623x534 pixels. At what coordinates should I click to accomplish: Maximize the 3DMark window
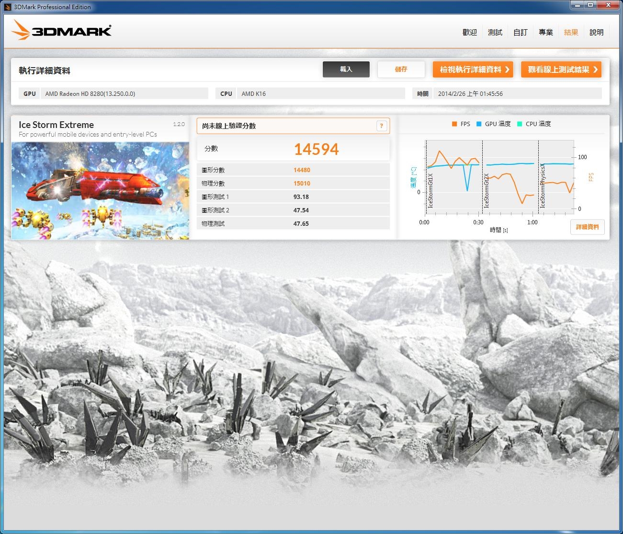590,5
